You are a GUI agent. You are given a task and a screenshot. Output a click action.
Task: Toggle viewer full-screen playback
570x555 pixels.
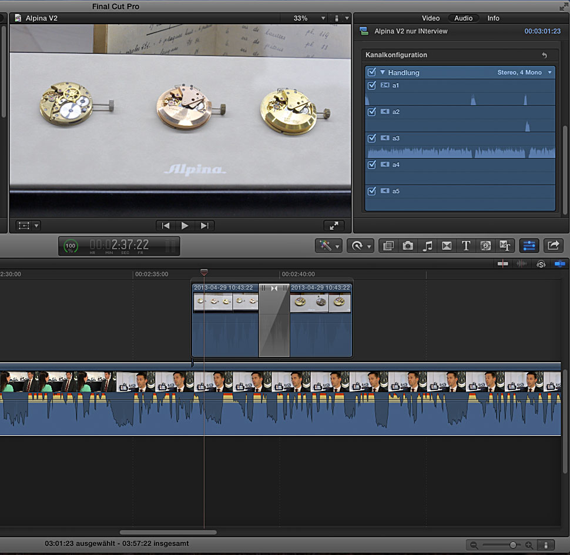[x=333, y=226]
